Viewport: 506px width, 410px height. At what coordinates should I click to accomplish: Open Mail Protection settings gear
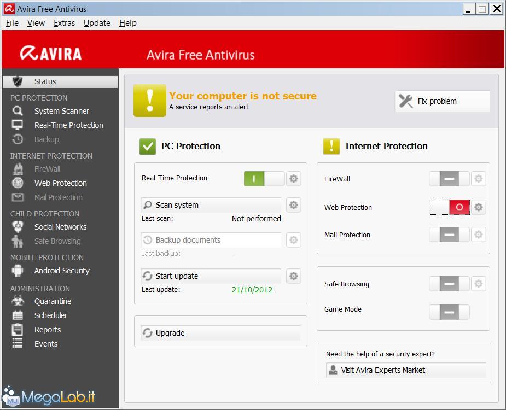[478, 235]
